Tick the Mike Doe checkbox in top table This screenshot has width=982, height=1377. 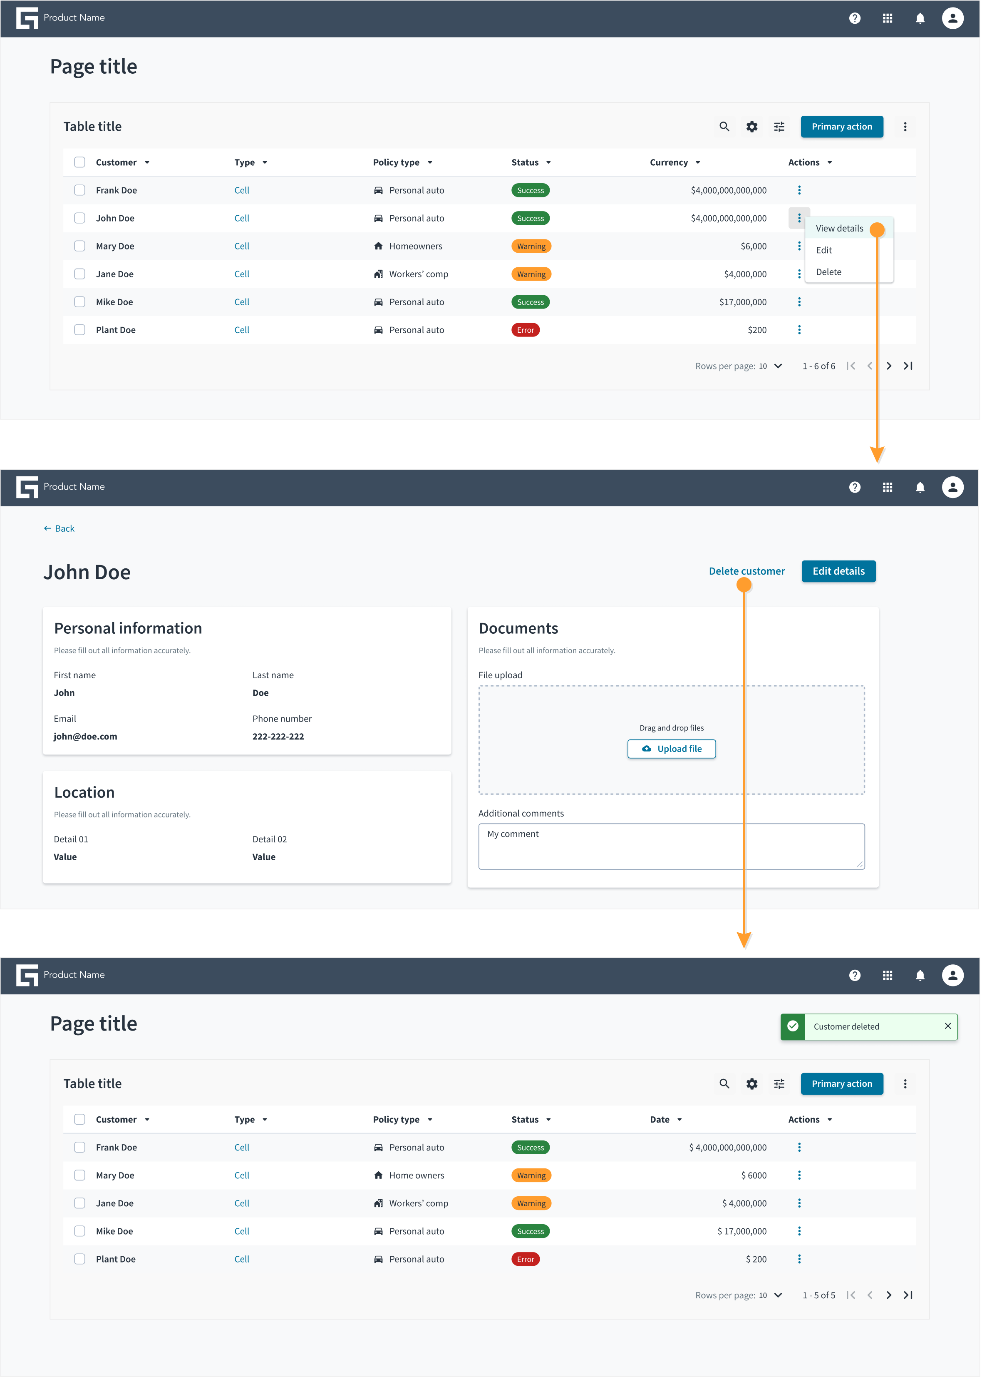pos(80,302)
